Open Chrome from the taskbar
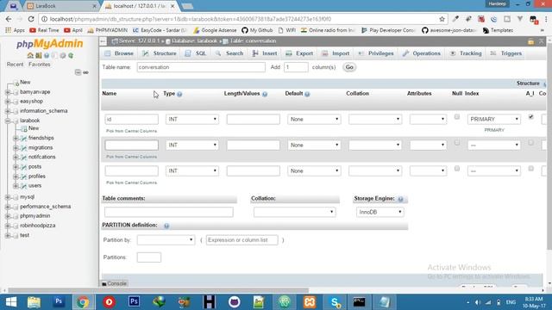 point(83,302)
